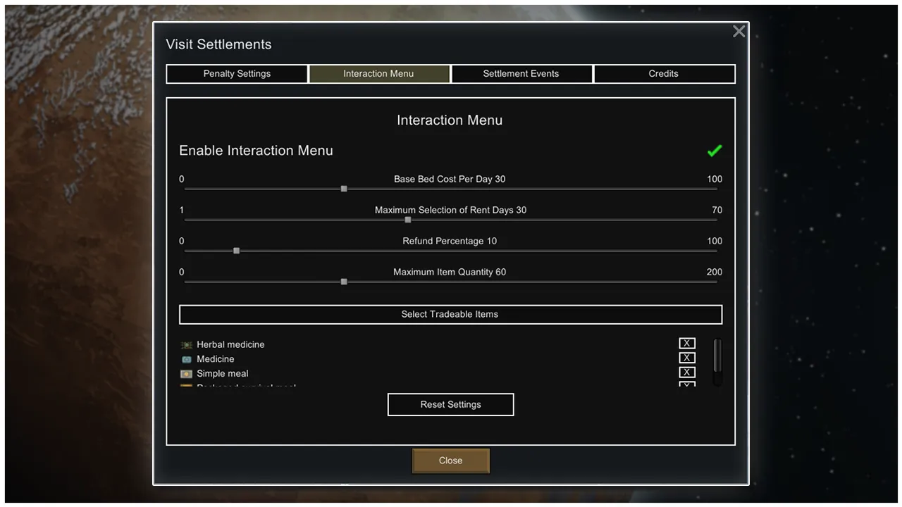This screenshot has width=902, height=507.
Task: Click the Select Tradeable Items button
Action: 450,314
